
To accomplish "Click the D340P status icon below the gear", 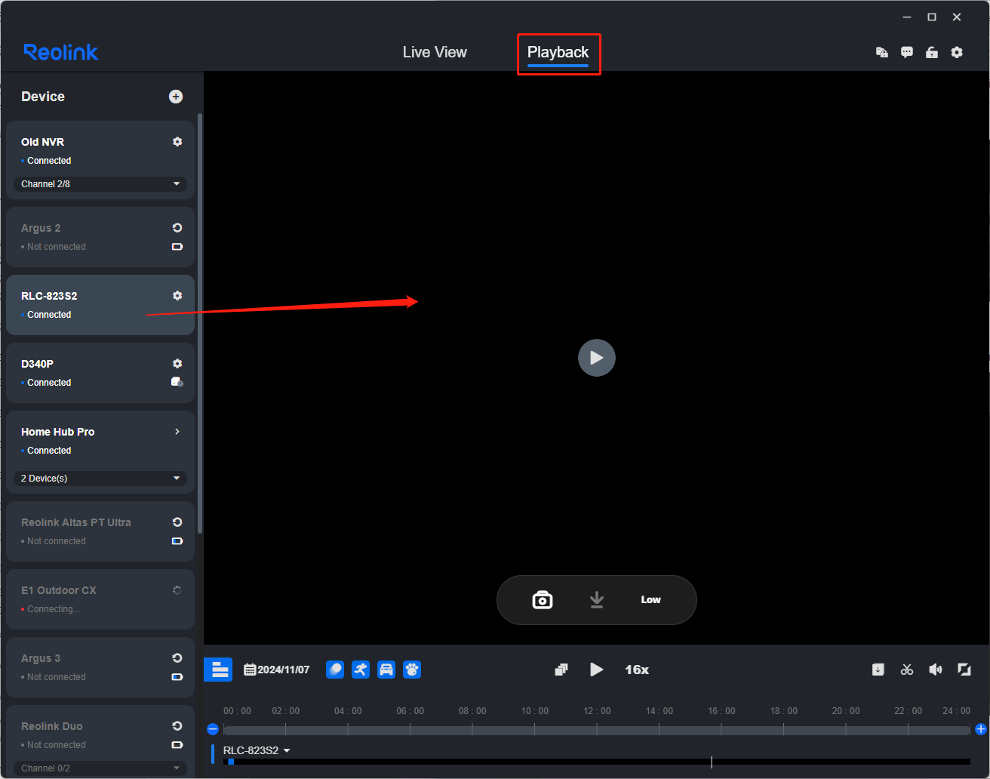I will pyautogui.click(x=177, y=382).
